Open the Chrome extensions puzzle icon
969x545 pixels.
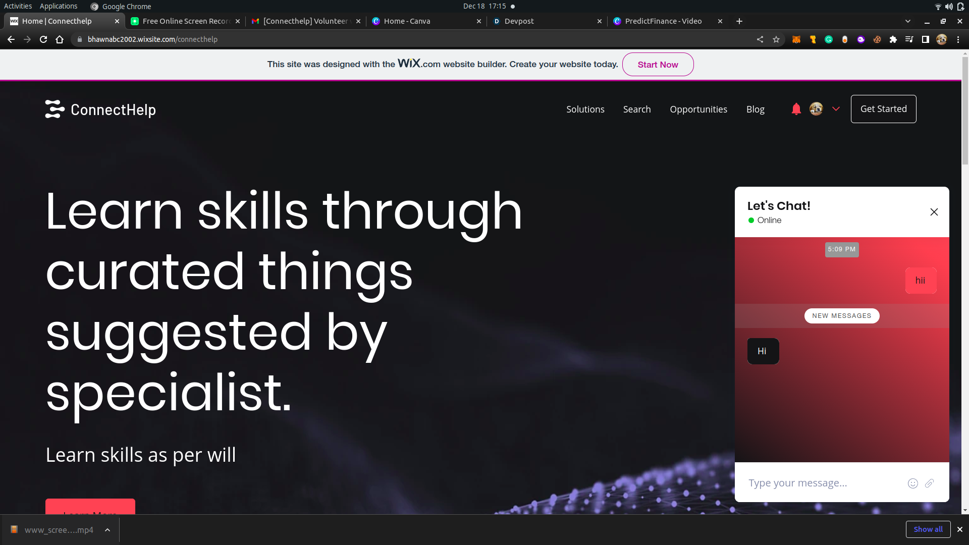[x=893, y=39]
